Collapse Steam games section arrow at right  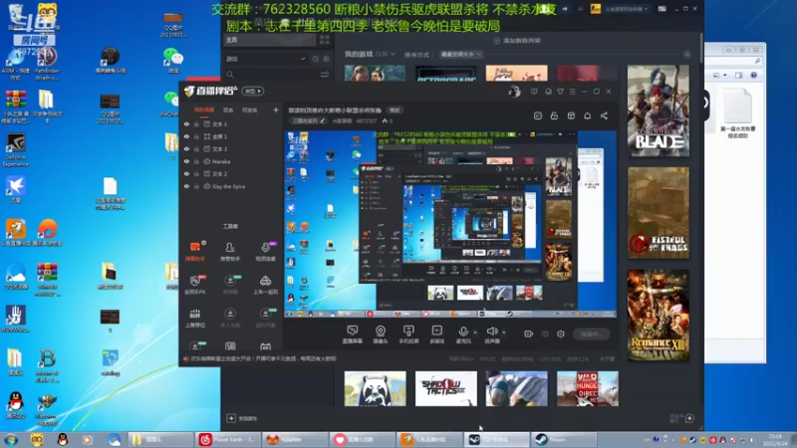click(687, 55)
